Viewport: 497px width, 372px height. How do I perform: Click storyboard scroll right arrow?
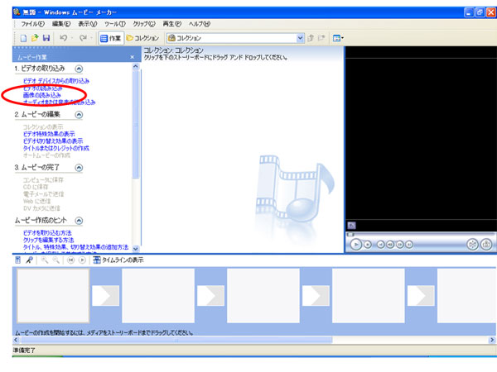492,341
